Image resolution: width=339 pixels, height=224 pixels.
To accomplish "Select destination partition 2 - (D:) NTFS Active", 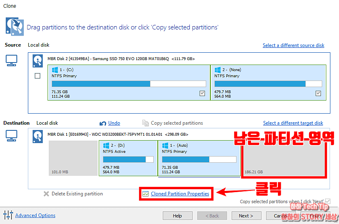I will coord(128,158).
